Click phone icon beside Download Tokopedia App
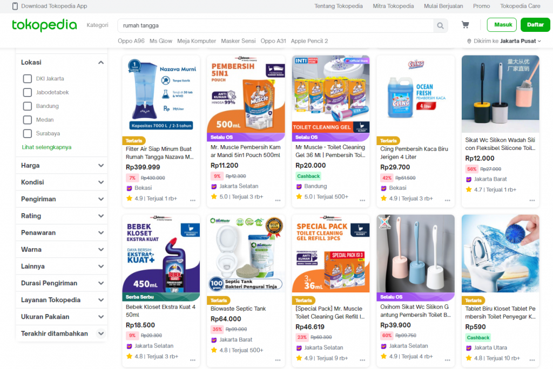The image size is (553, 369). pos(15,6)
